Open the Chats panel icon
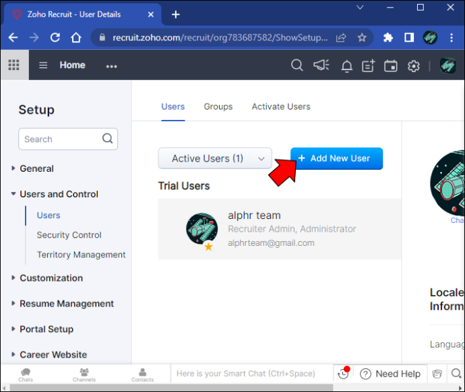This screenshot has height=392, width=465. click(x=26, y=374)
